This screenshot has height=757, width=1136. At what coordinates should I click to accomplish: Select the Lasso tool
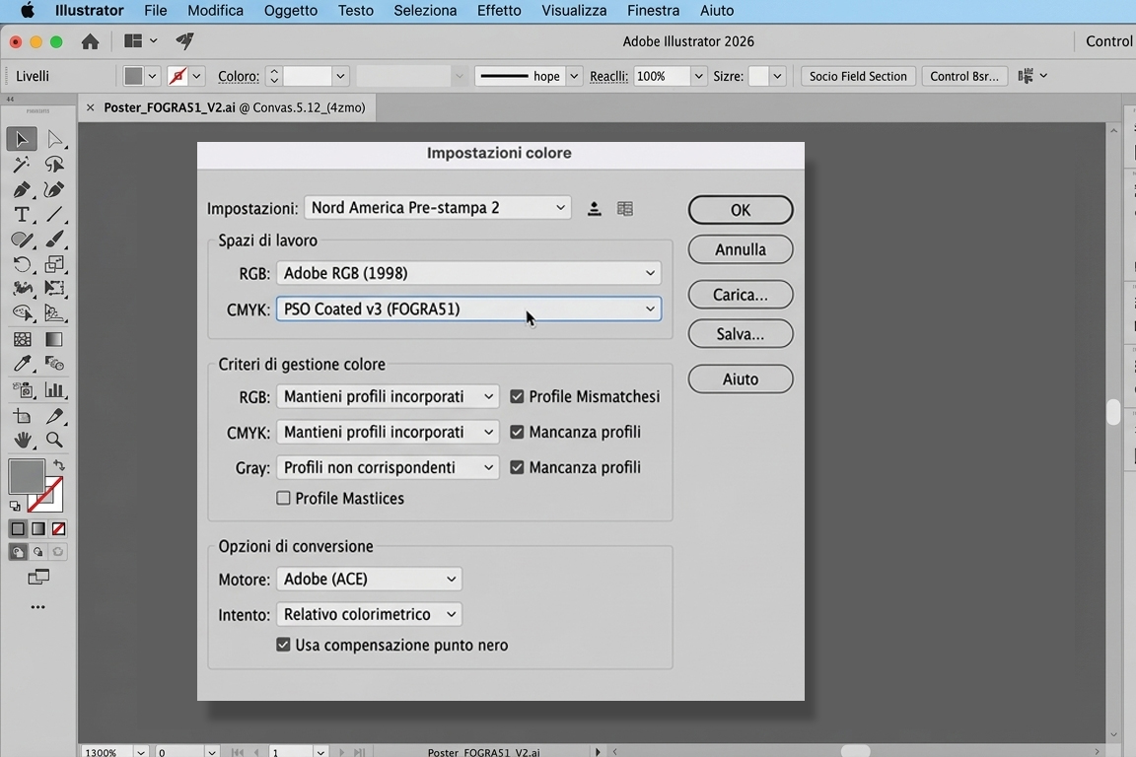54,165
